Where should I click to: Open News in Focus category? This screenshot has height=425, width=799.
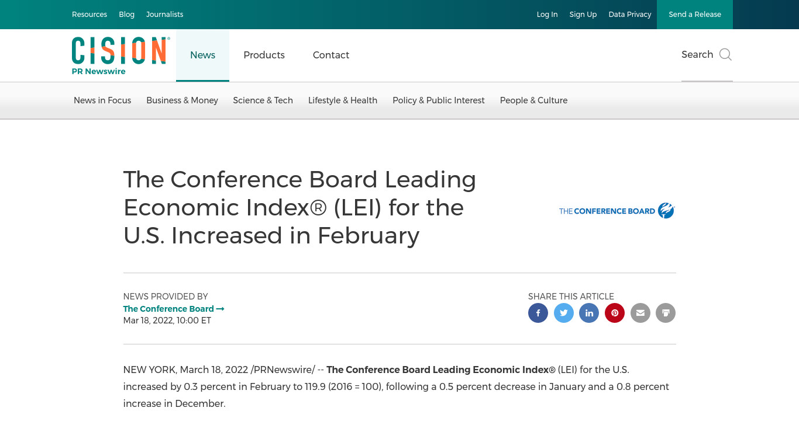(x=102, y=100)
